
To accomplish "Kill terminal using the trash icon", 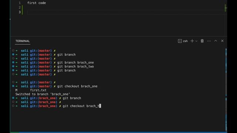I will pyautogui.click(x=202, y=41).
